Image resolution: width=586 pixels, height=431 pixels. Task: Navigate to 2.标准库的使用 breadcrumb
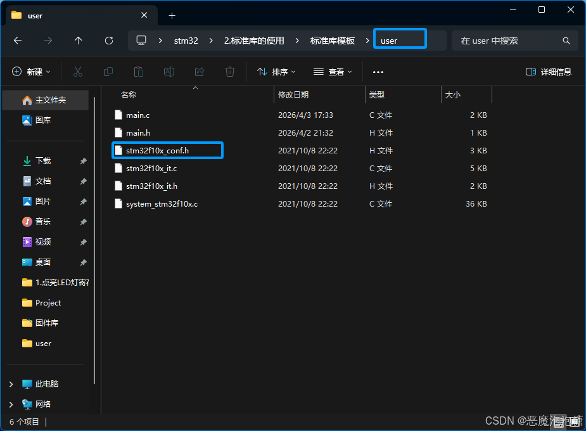coord(254,41)
